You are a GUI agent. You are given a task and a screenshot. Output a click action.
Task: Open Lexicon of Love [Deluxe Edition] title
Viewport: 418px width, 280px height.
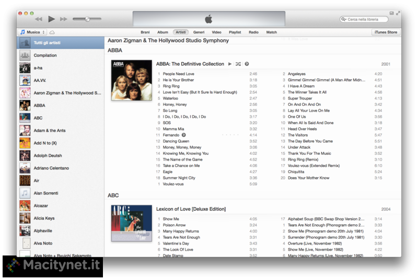coord(191,209)
